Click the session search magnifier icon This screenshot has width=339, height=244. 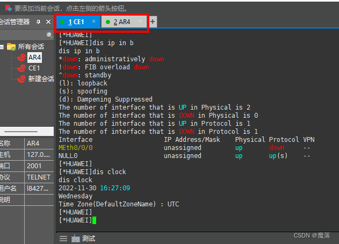click(50, 35)
